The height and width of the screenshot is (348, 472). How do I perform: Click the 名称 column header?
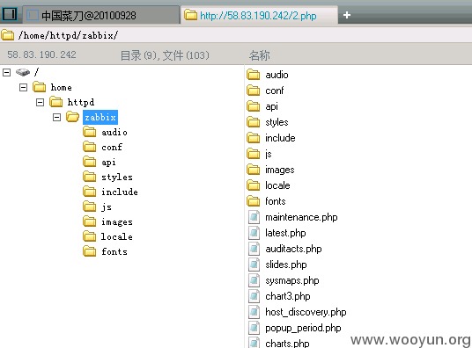coord(260,55)
